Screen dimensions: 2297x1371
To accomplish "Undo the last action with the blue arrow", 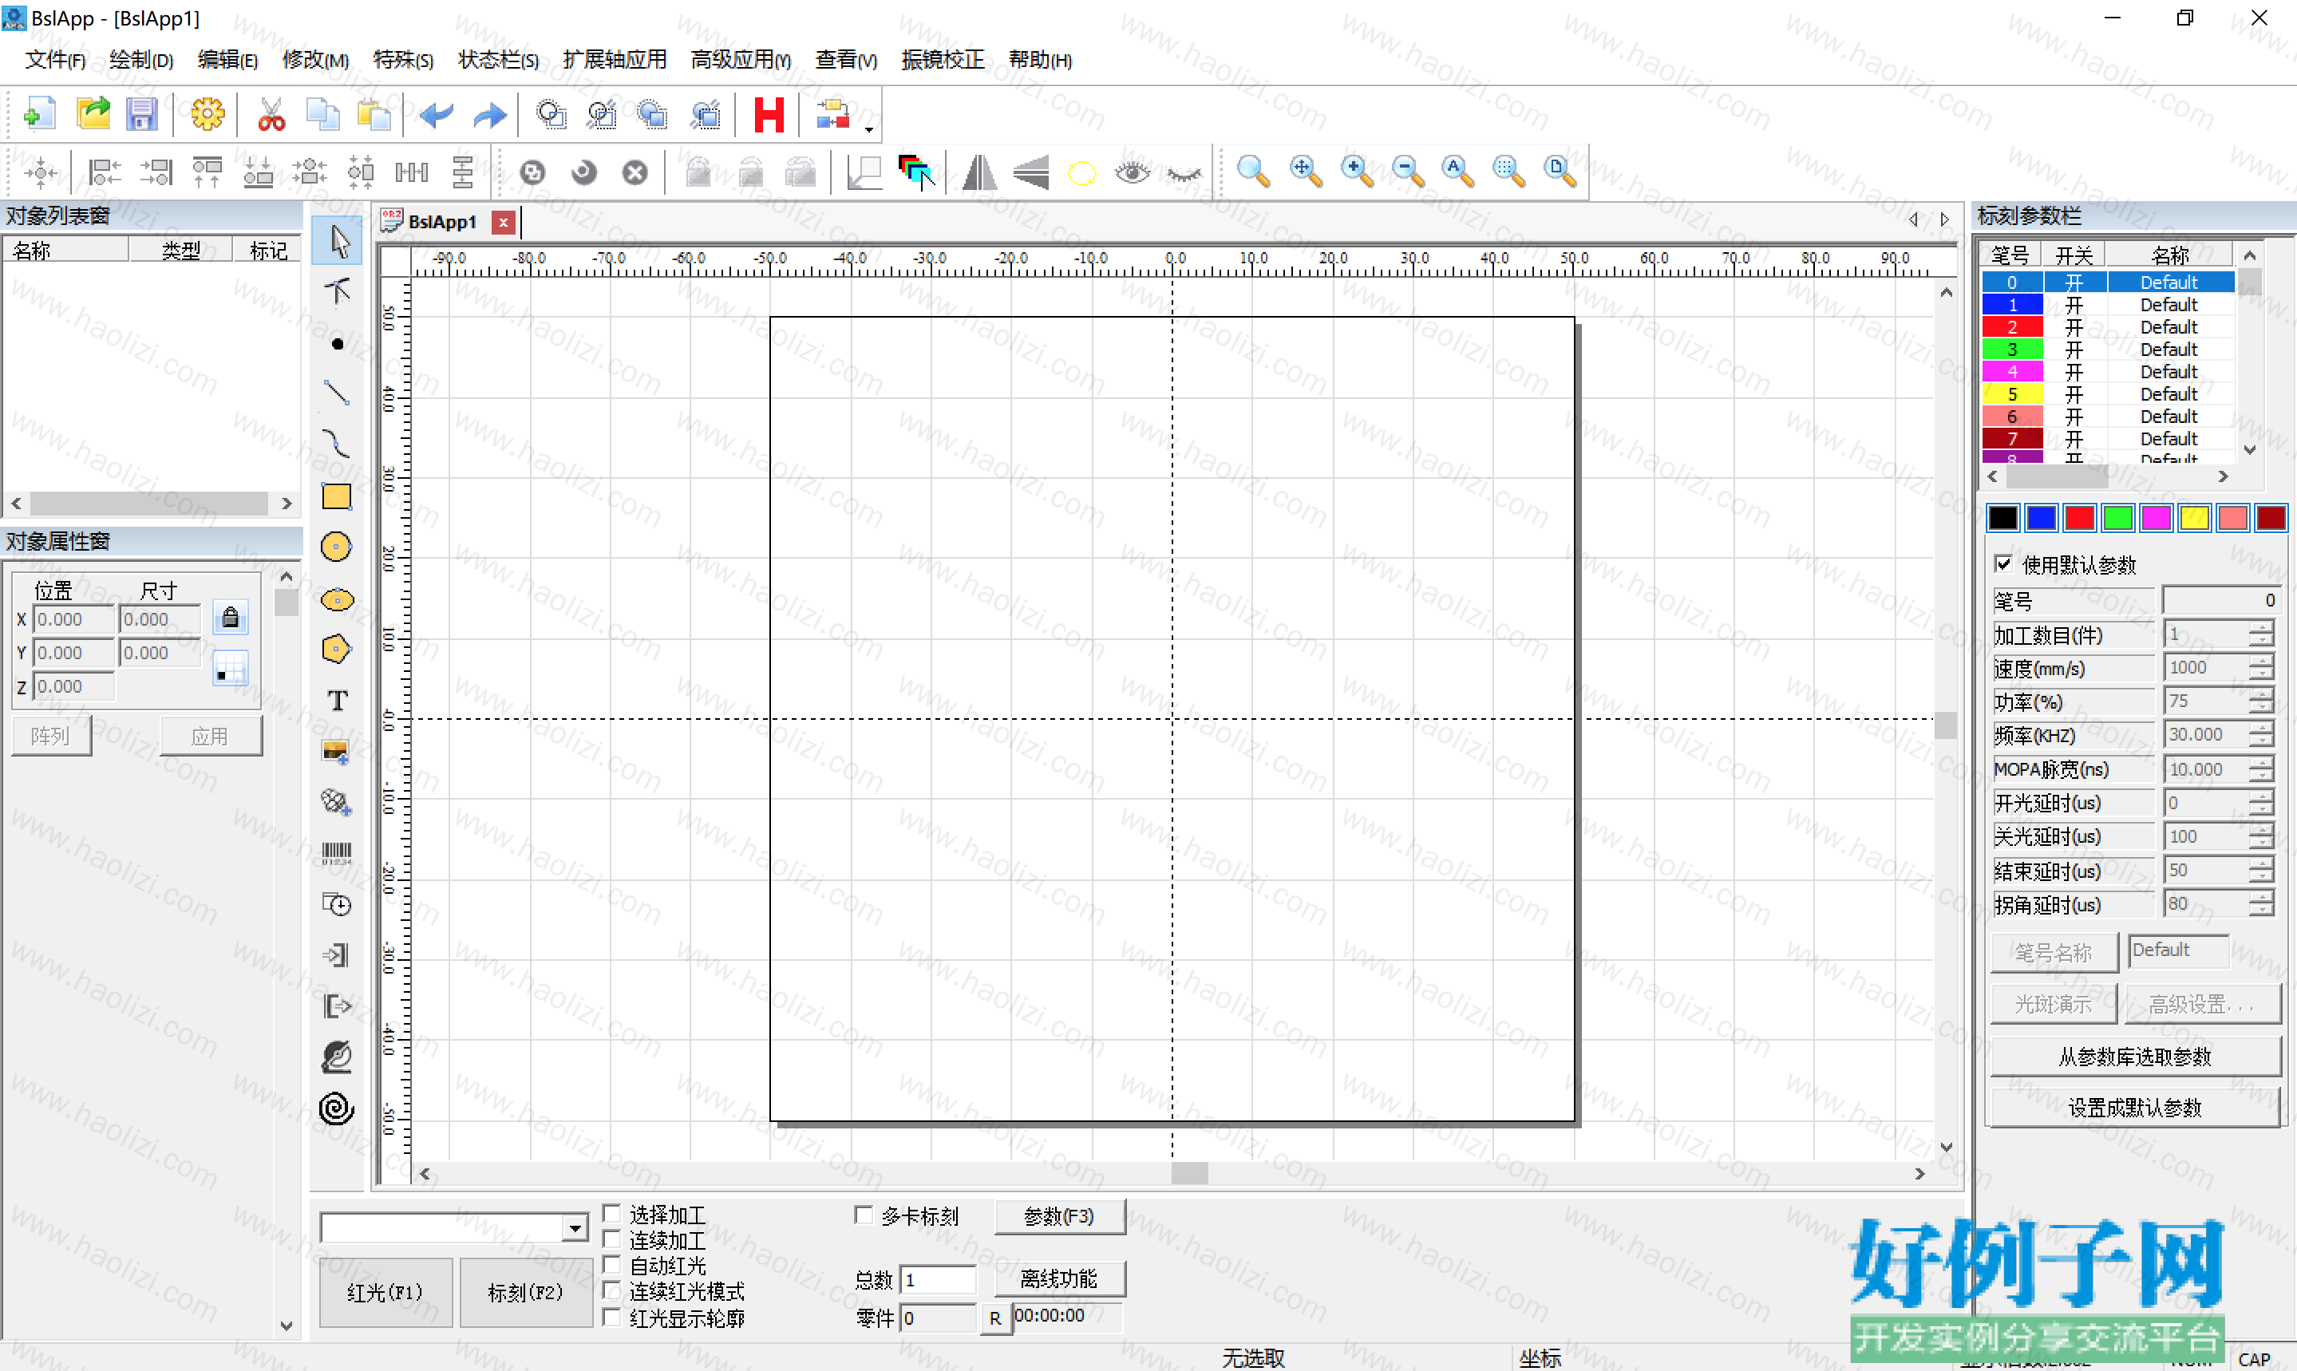I will click(x=436, y=115).
